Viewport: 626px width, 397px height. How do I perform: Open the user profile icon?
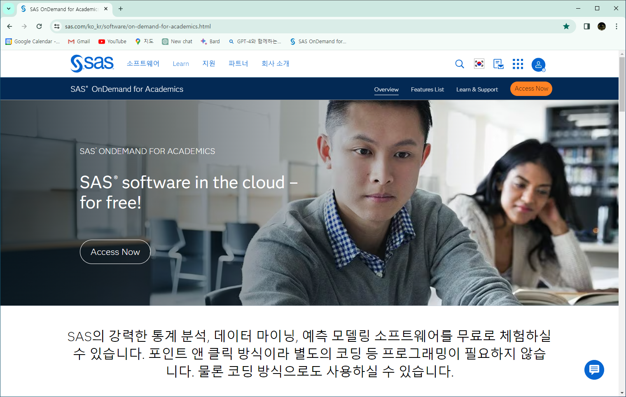click(x=538, y=65)
